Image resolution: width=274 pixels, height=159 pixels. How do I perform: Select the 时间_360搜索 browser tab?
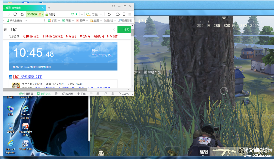(24, 8)
